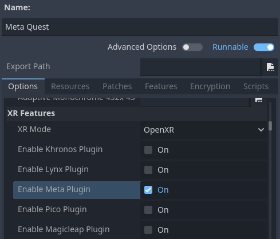
Task: Click the partially hidden Adaptive Monochrome file icon
Action: (x=259, y=99)
